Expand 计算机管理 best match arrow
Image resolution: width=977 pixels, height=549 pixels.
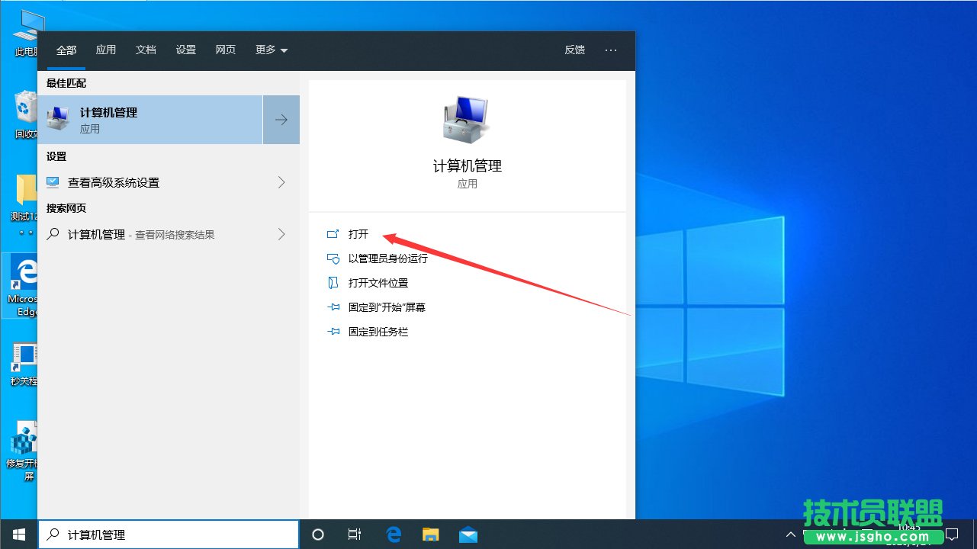[x=281, y=120]
